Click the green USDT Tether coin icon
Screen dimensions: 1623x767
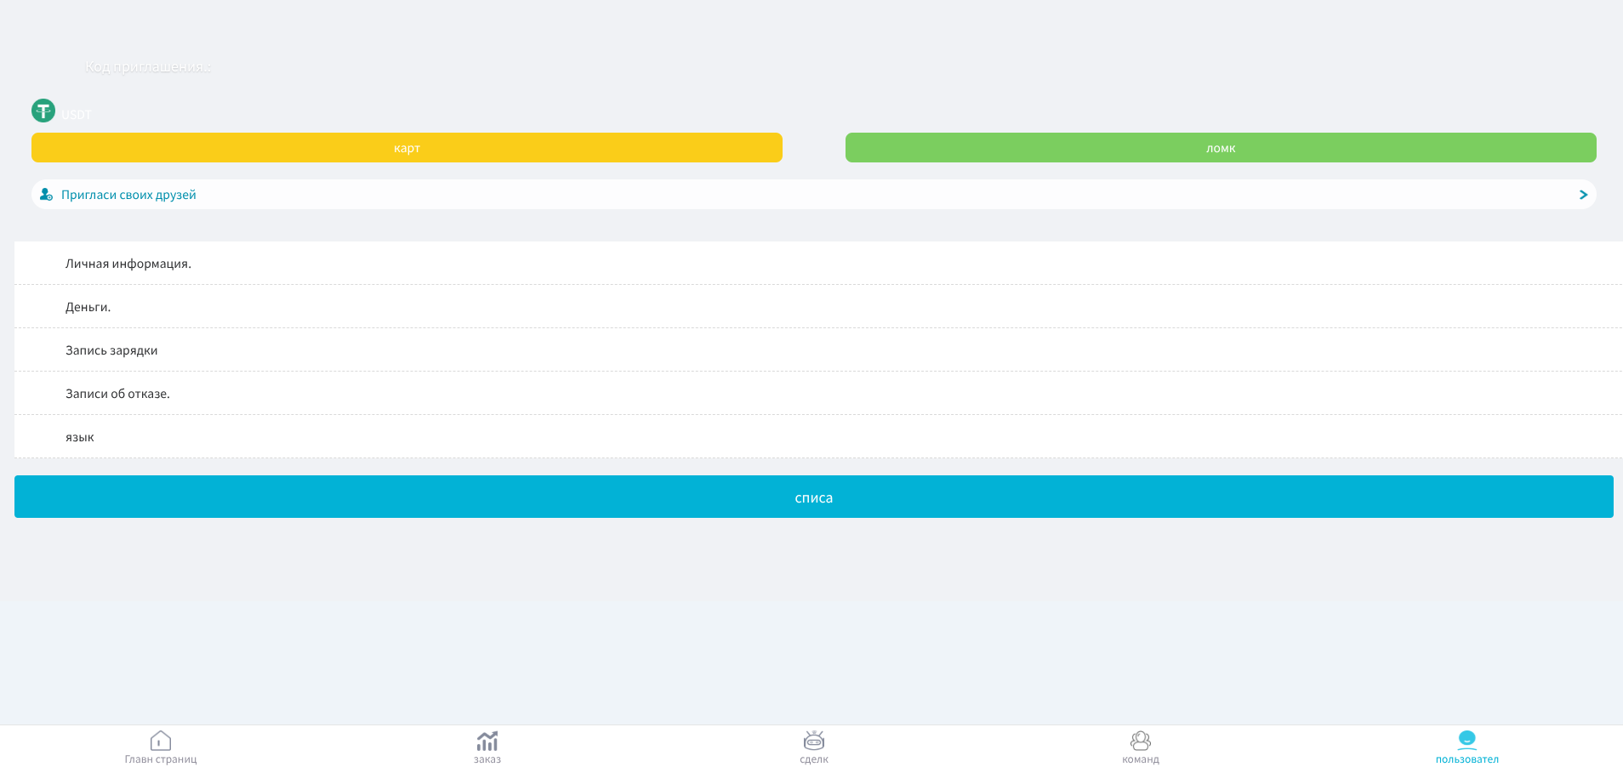coord(43,111)
